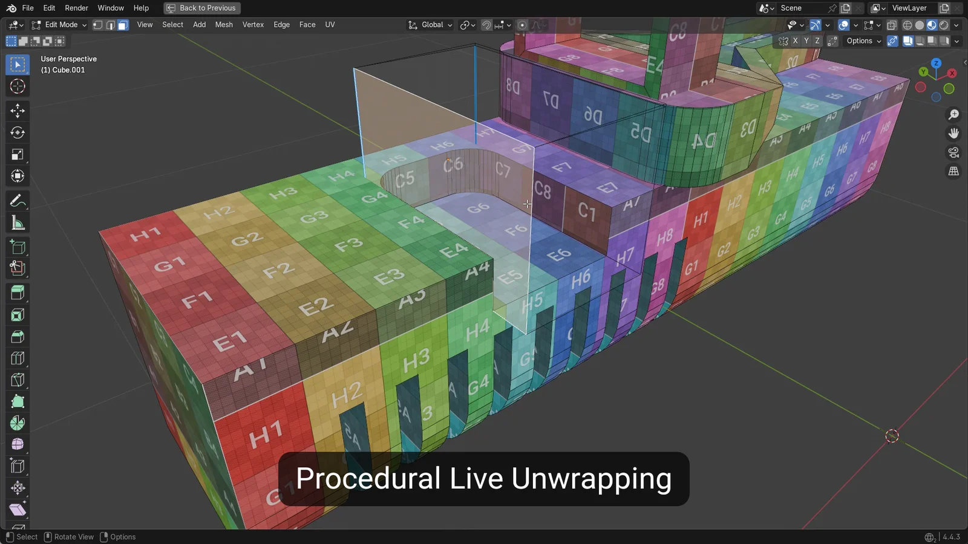Click the green Y axis on the navigation gizmo
This screenshot has width=968, height=544.
pyautogui.click(x=923, y=71)
